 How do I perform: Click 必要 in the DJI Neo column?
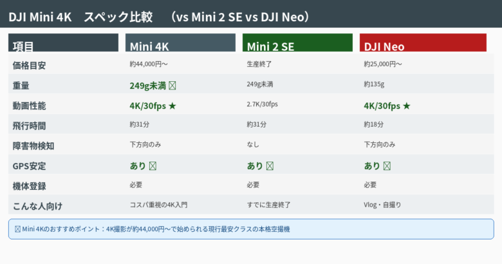370,185
